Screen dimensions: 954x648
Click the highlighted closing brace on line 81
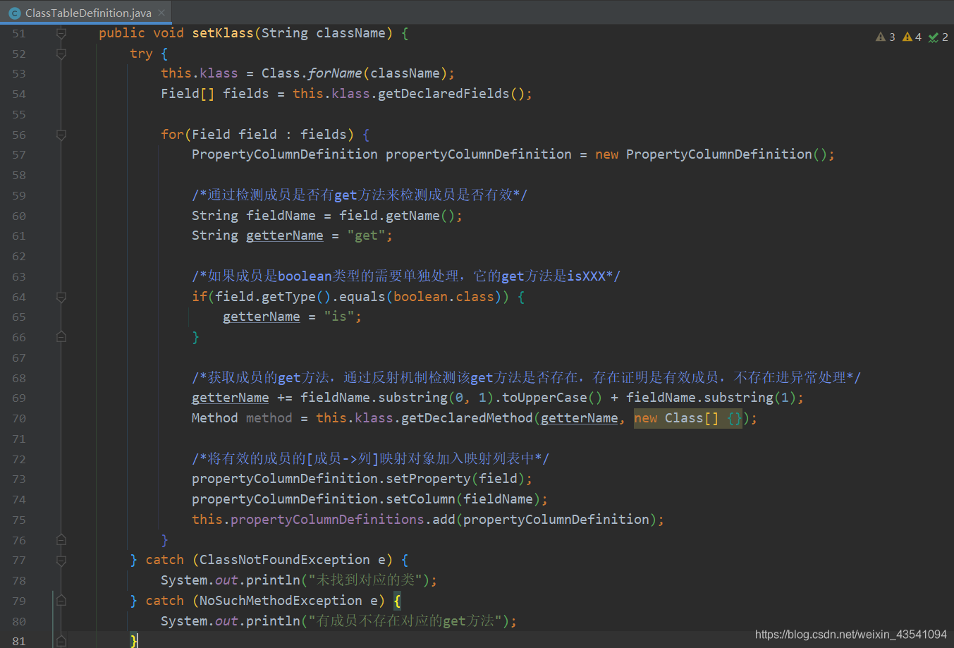pyautogui.click(x=134, y=641)
